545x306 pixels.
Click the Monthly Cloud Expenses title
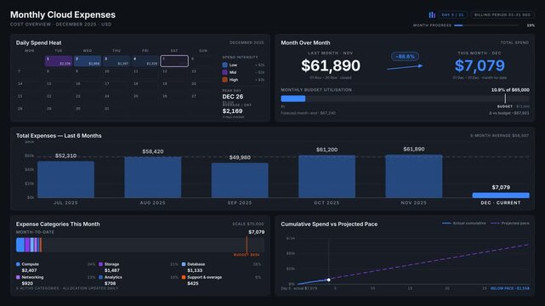(x=63, y=15)
